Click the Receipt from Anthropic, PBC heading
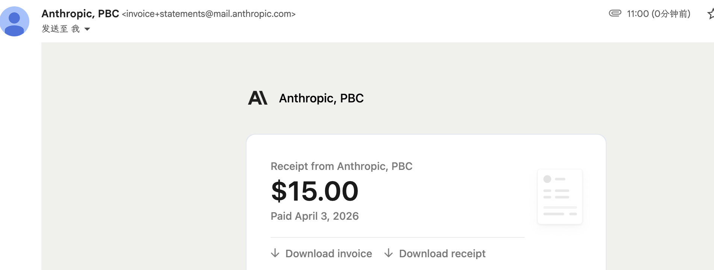714x270 pixels. coord(342,166)
